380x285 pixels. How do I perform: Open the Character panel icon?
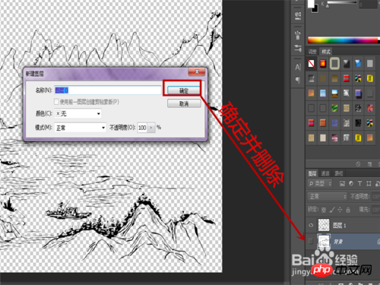point(298,67)
